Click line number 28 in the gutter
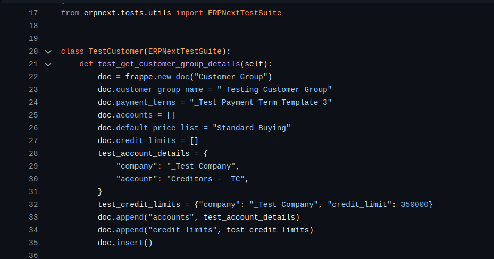The width and height of the screenshot is (494, 259). pyautogui.click(x=33, y=153)
